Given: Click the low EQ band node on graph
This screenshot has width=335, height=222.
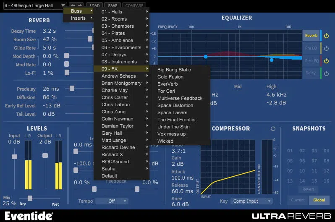Looking at the screenshot, I should click(206, 57).
